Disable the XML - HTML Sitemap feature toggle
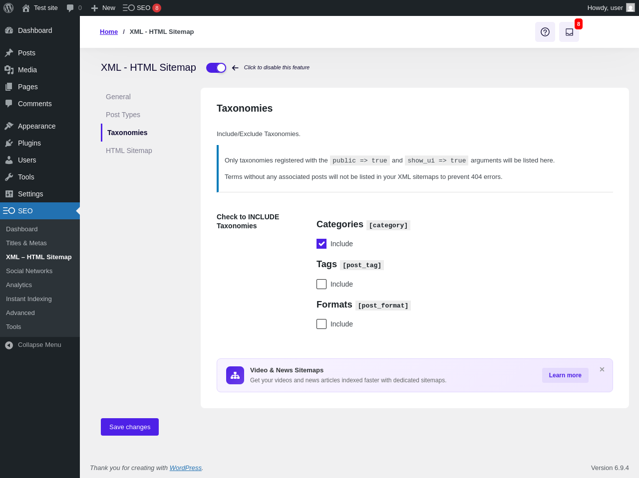The image size is (639, 478). (x=216, y=68)
